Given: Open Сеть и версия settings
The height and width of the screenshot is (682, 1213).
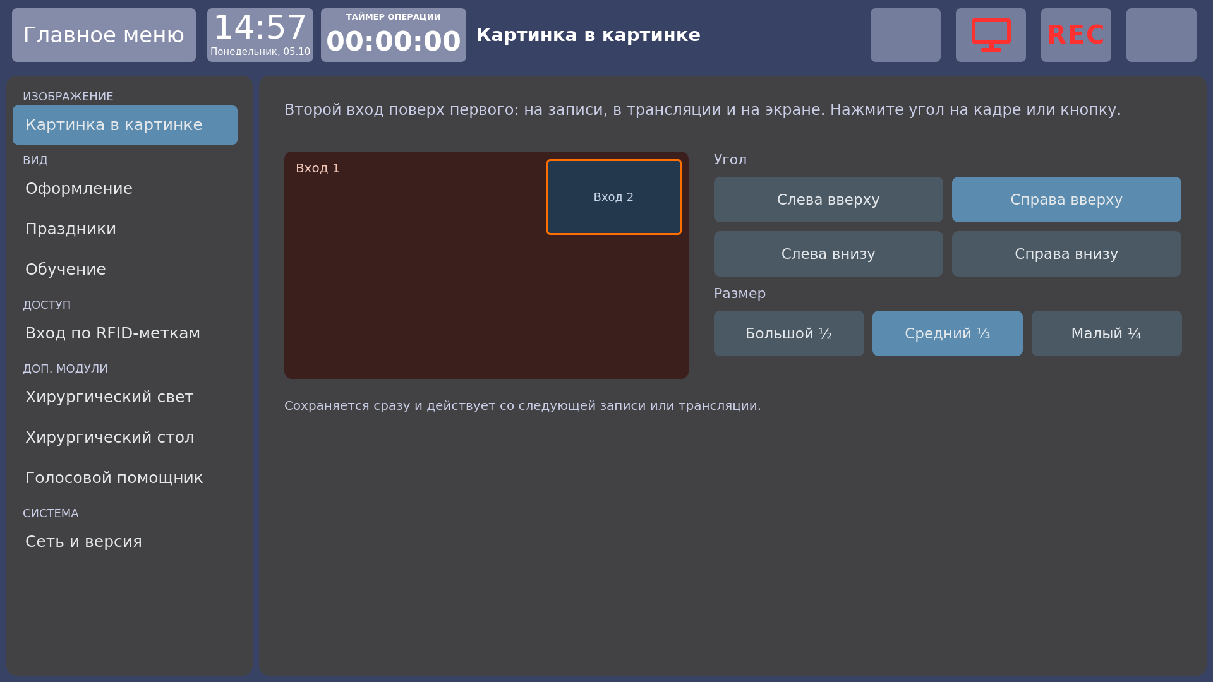Looking at the screenshot, I should click(x=125, y=542).
